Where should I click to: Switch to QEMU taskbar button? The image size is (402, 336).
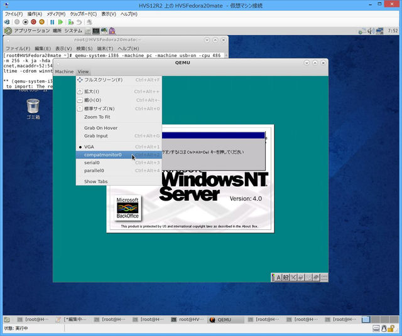pyautogui.click(x=225, y=319)
